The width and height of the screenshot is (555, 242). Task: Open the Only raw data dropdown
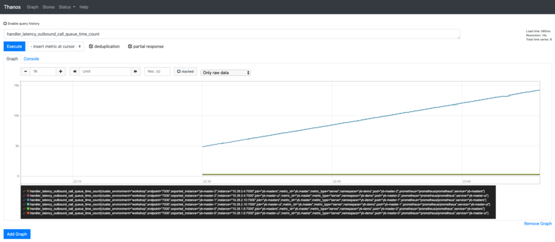(225, 72)
